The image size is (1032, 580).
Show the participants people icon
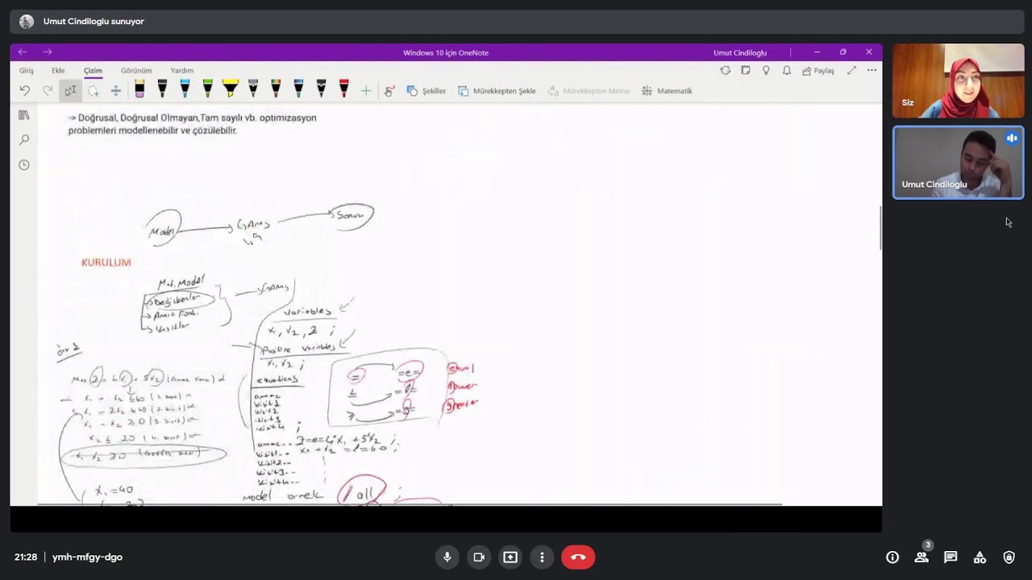click(922, 557)
